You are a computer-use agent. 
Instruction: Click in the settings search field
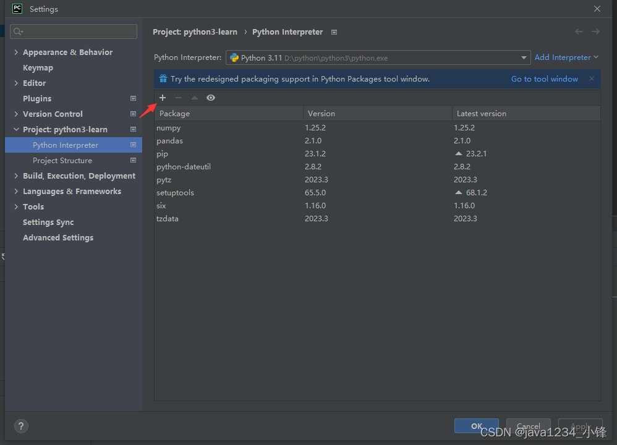click(74, 32)
